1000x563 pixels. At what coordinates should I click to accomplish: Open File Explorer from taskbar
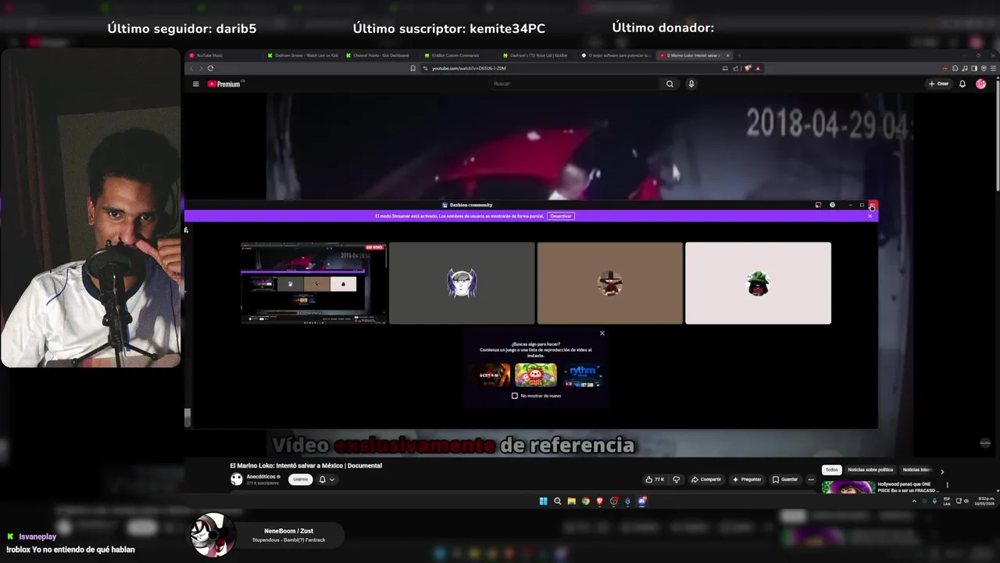pyautogui.click(x=572, y=501)
